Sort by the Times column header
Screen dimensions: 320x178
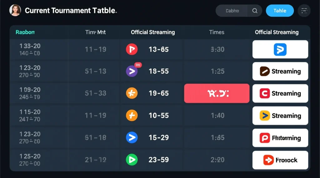[217, 32]
